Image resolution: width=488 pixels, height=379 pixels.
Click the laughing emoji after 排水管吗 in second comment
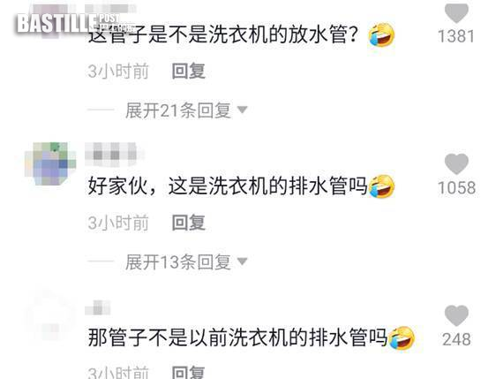(x=381, y=186)
